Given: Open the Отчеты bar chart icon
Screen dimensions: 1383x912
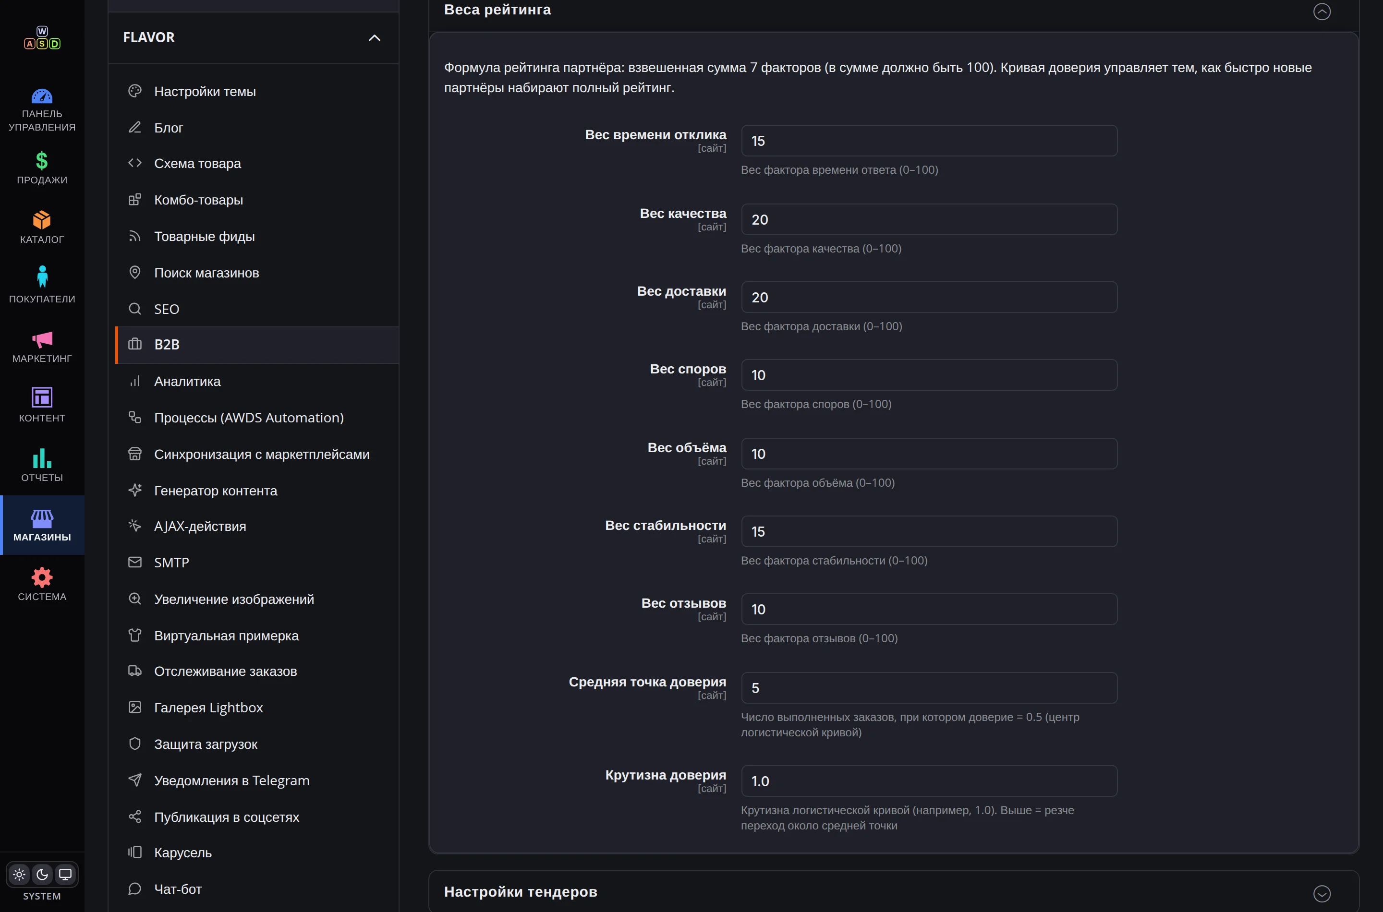Looking at the screenshot, I should click(42, 458).
